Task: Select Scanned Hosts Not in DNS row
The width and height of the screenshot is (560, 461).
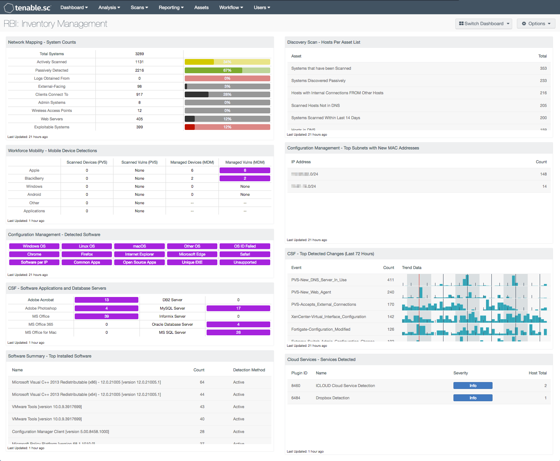Action: 419,105
